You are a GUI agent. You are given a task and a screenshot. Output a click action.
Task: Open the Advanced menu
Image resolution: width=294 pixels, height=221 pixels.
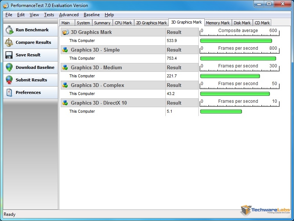pos(69,15)
